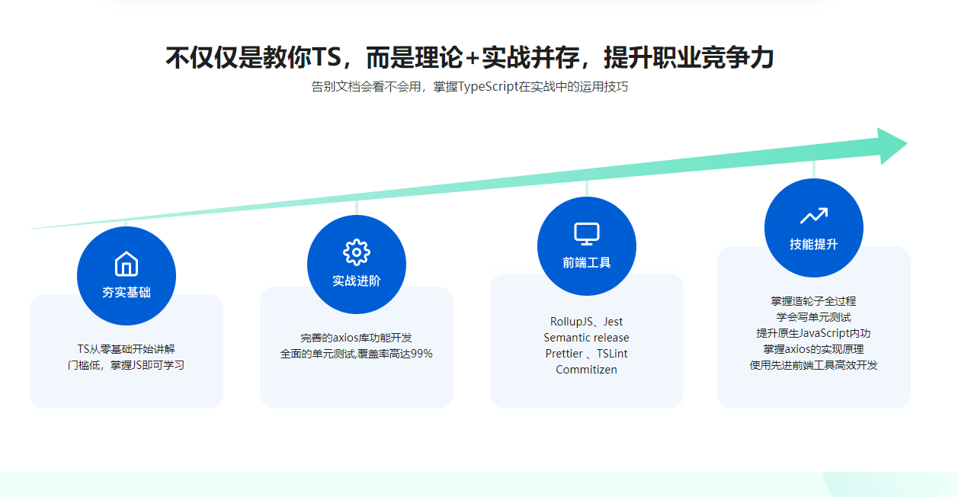Click the RollupJS、Jest text line
This screenshot has height=497, width=958.
click(x=587, y=322)
